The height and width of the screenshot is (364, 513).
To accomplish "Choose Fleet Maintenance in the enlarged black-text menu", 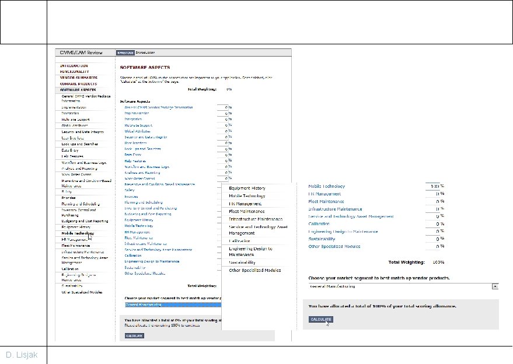I will click(247, 212).
